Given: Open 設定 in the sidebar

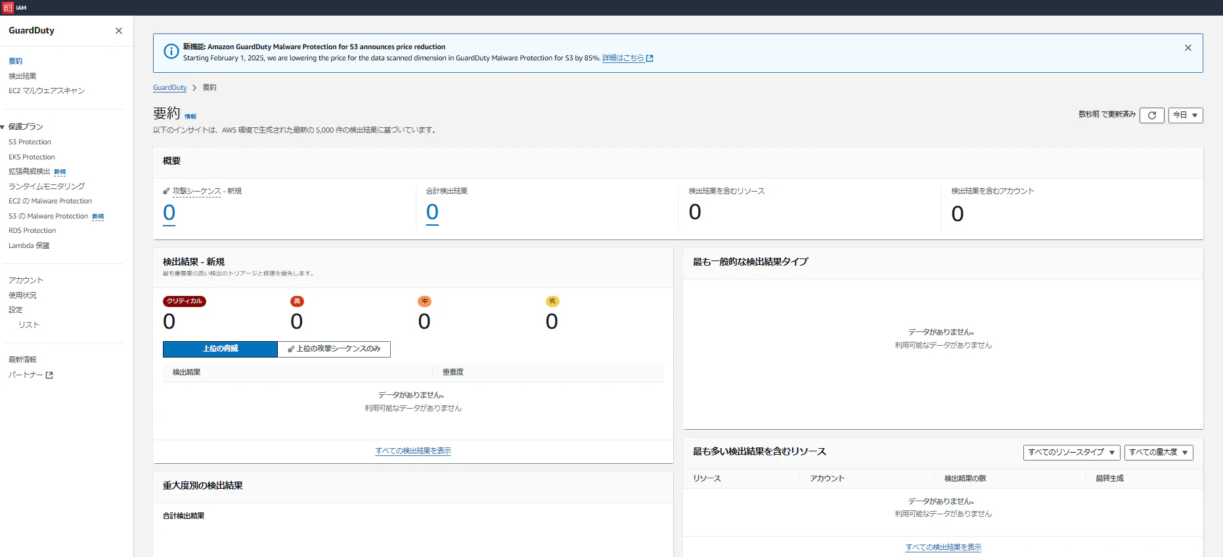Looking at the screenshot, I should pos(16,310).
